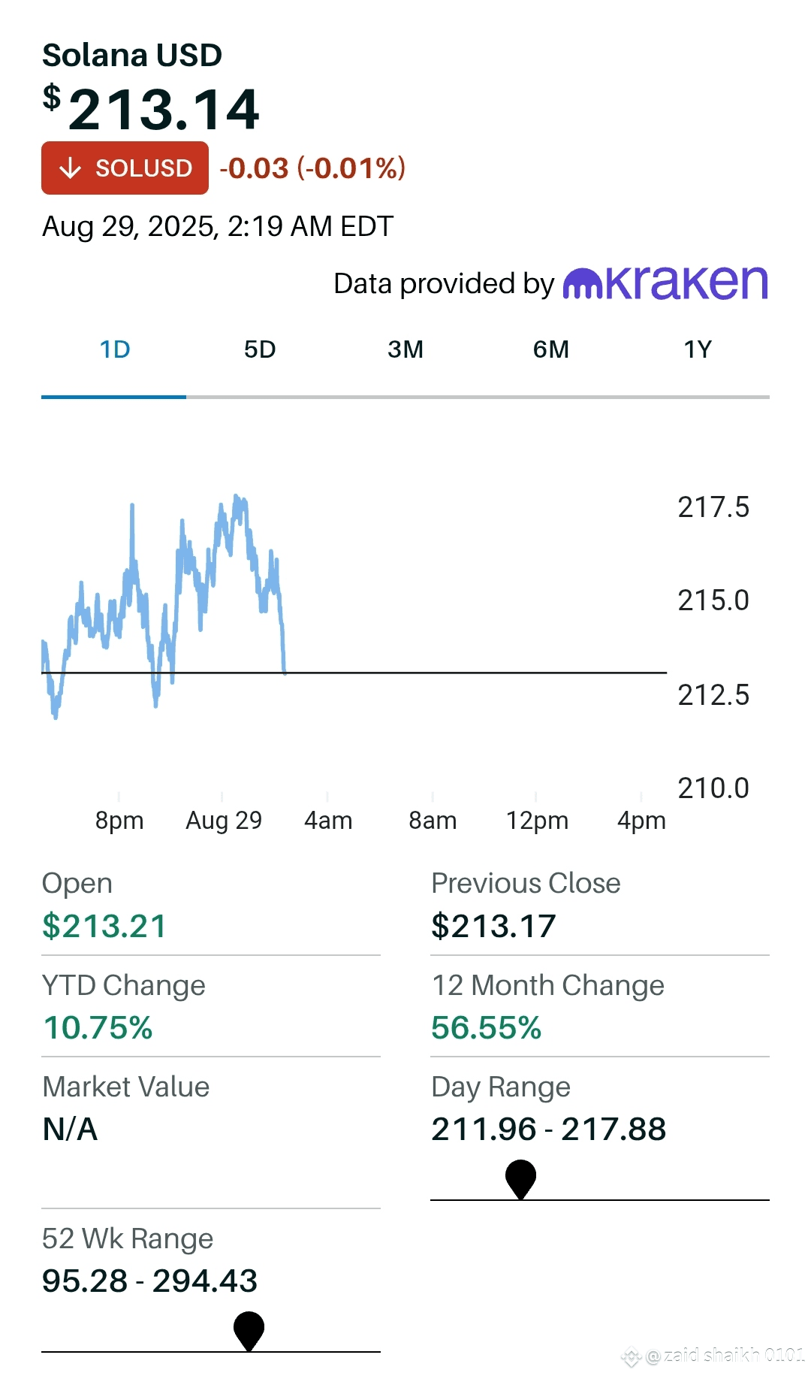Click the Solana USD title

pos(132,55)
